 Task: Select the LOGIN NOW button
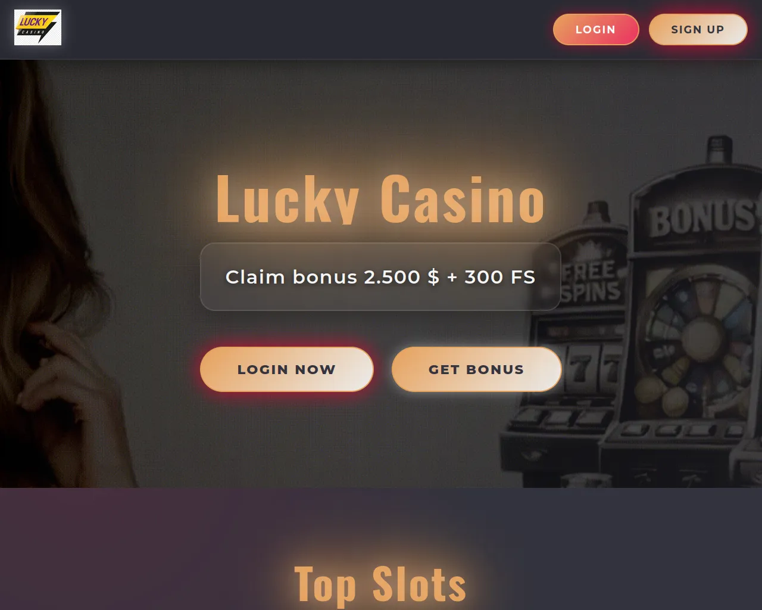pyautogui.click(x=287, y=369)
